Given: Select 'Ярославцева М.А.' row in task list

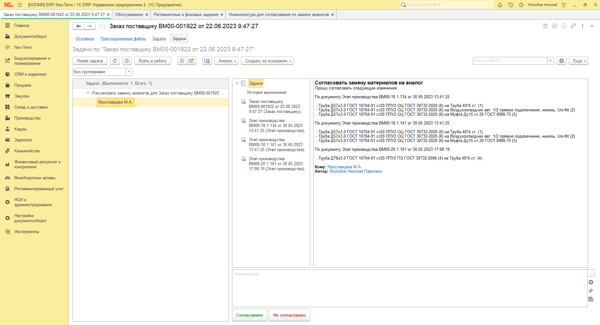Looking at the screenshot, I should coord(150,102).
